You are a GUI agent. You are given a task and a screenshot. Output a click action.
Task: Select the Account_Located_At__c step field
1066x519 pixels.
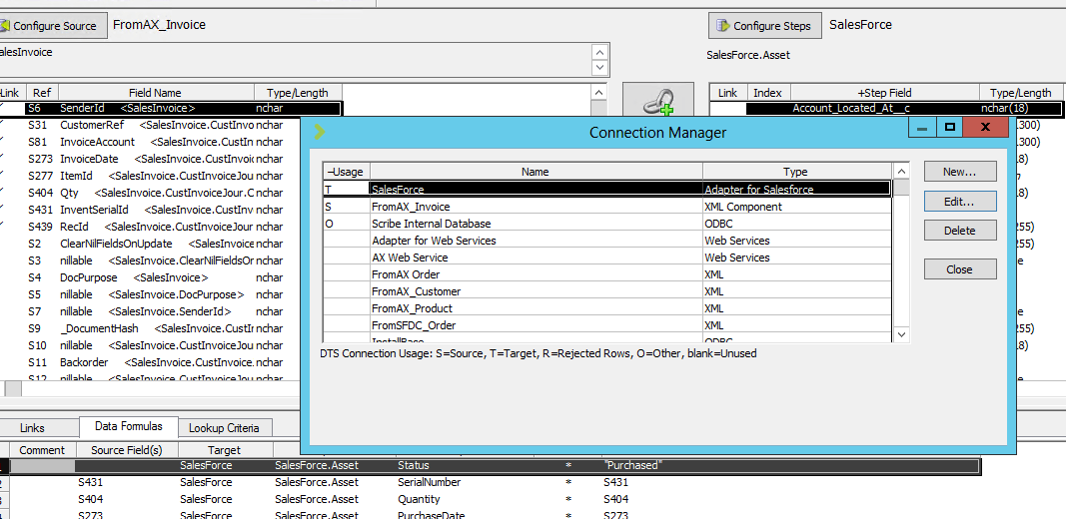click(885, 108)
